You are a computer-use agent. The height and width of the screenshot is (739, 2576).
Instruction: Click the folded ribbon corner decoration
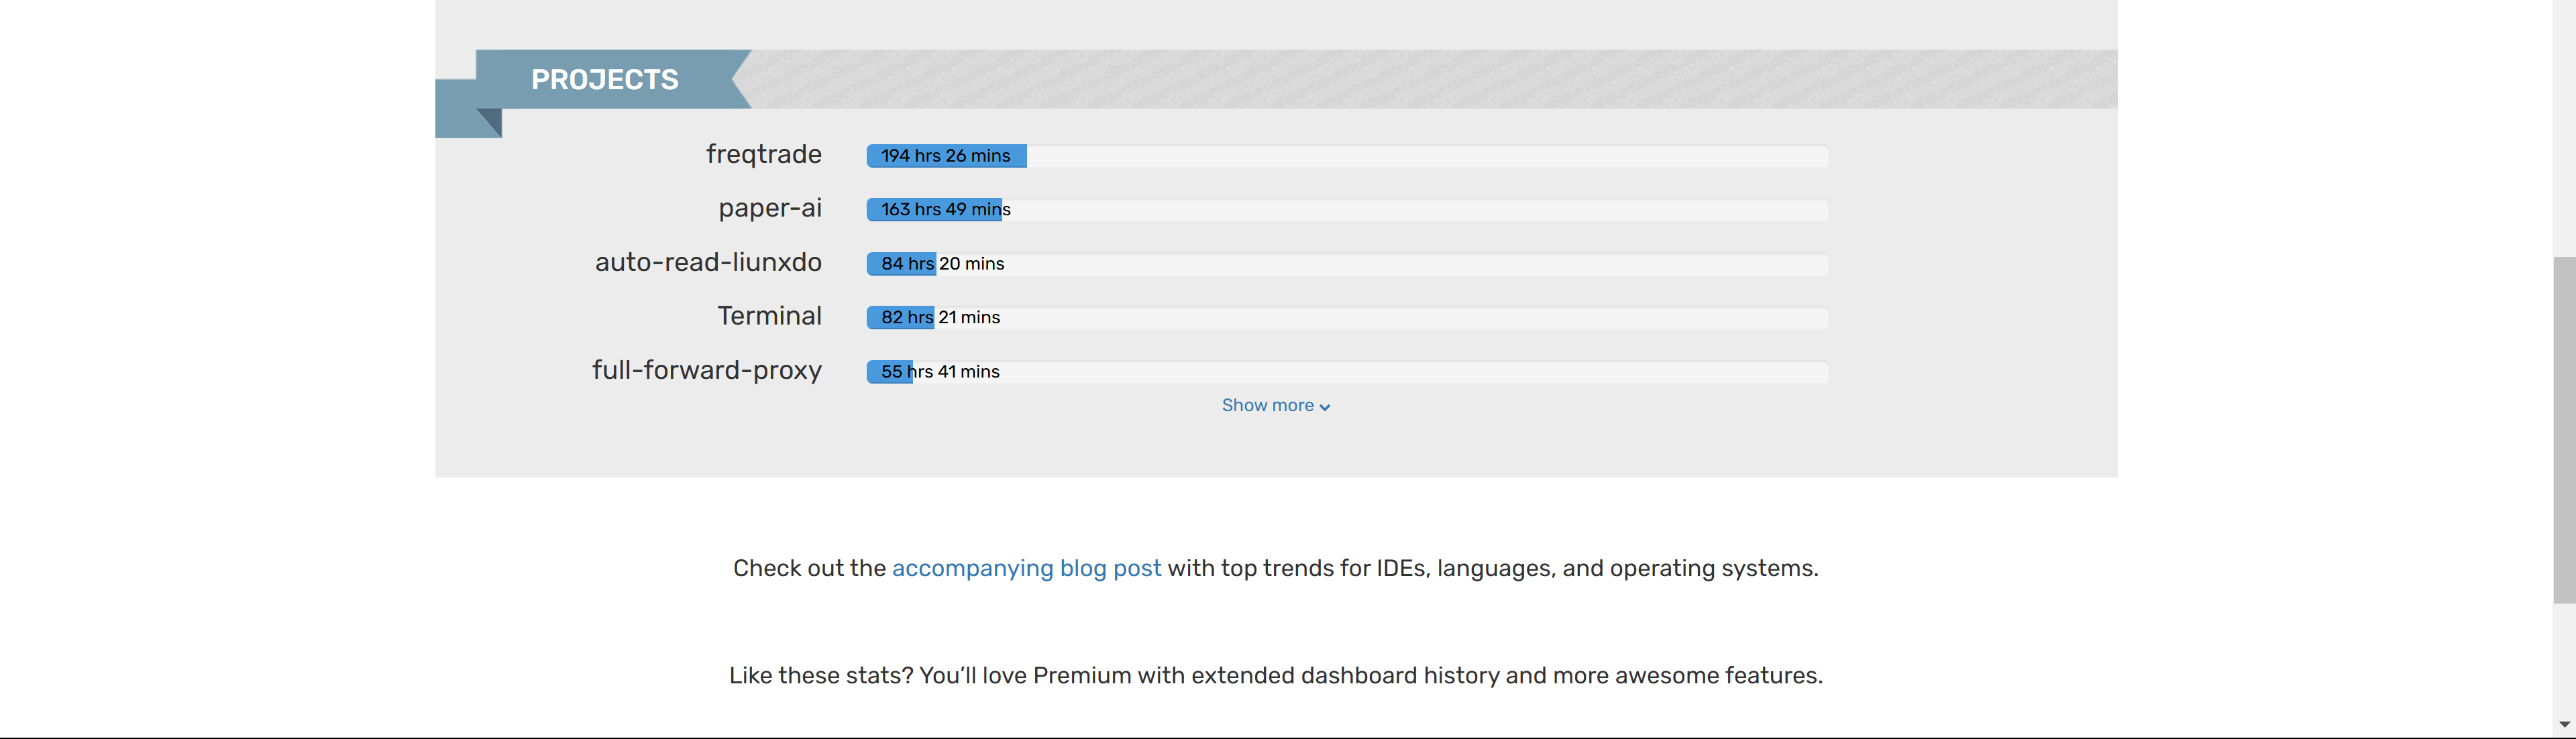coord(489,122)
